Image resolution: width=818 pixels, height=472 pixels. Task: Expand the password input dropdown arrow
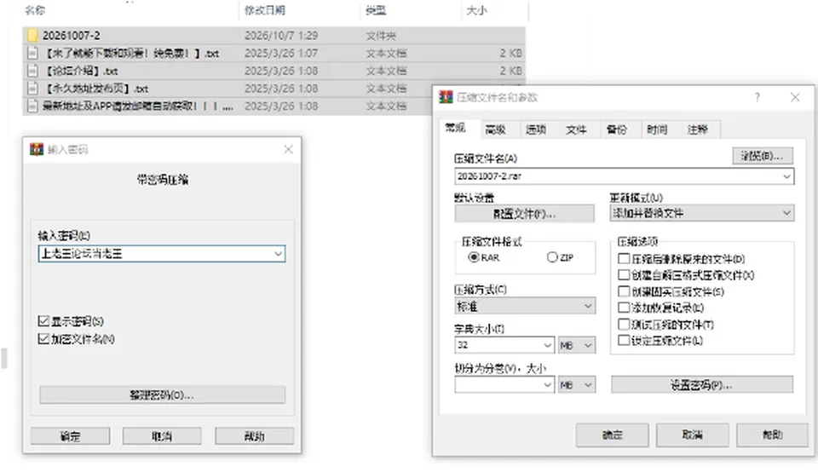(x=278, y=254)
